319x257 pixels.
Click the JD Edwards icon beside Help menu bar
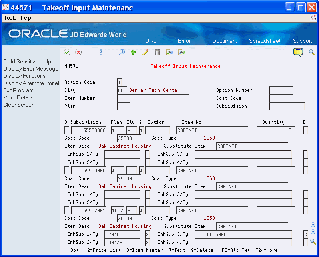point(313,18)
